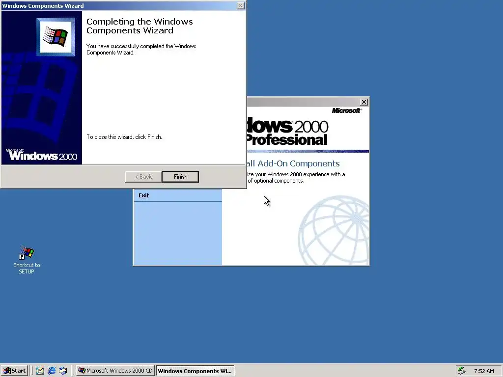Switch to Microsoft Windows 2000 CD taskbar button
Screen dimensions: 503x377
tap(115, 371)
